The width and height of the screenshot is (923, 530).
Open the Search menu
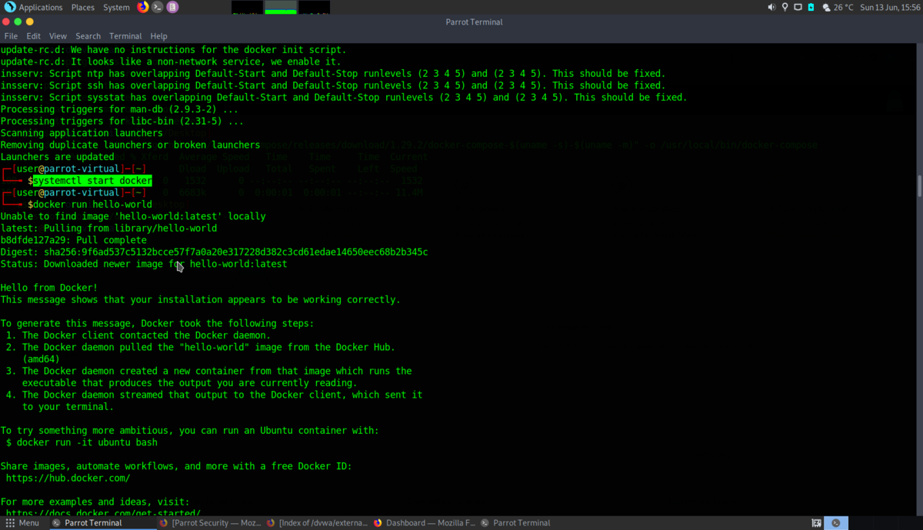click(x=88, y=36)
